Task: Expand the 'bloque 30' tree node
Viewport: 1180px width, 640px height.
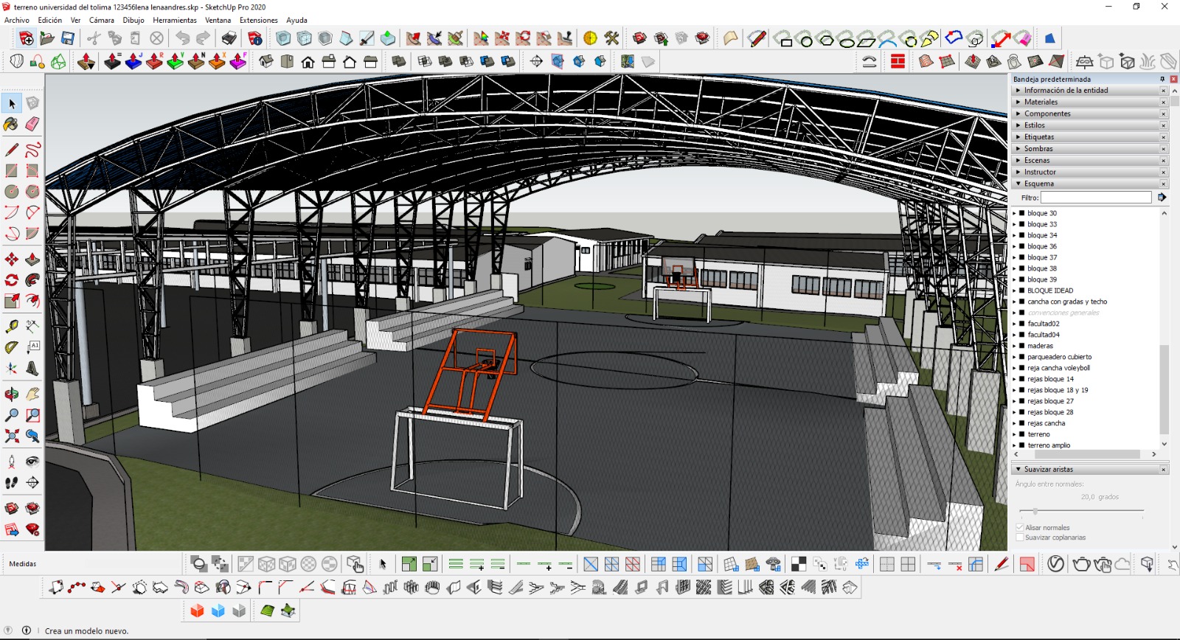Action: coord(1014,213)
